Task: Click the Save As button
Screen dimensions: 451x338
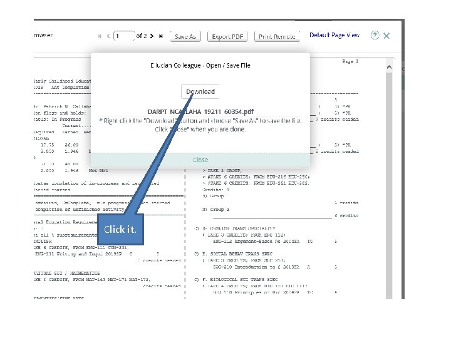Action: pos(185,36)
